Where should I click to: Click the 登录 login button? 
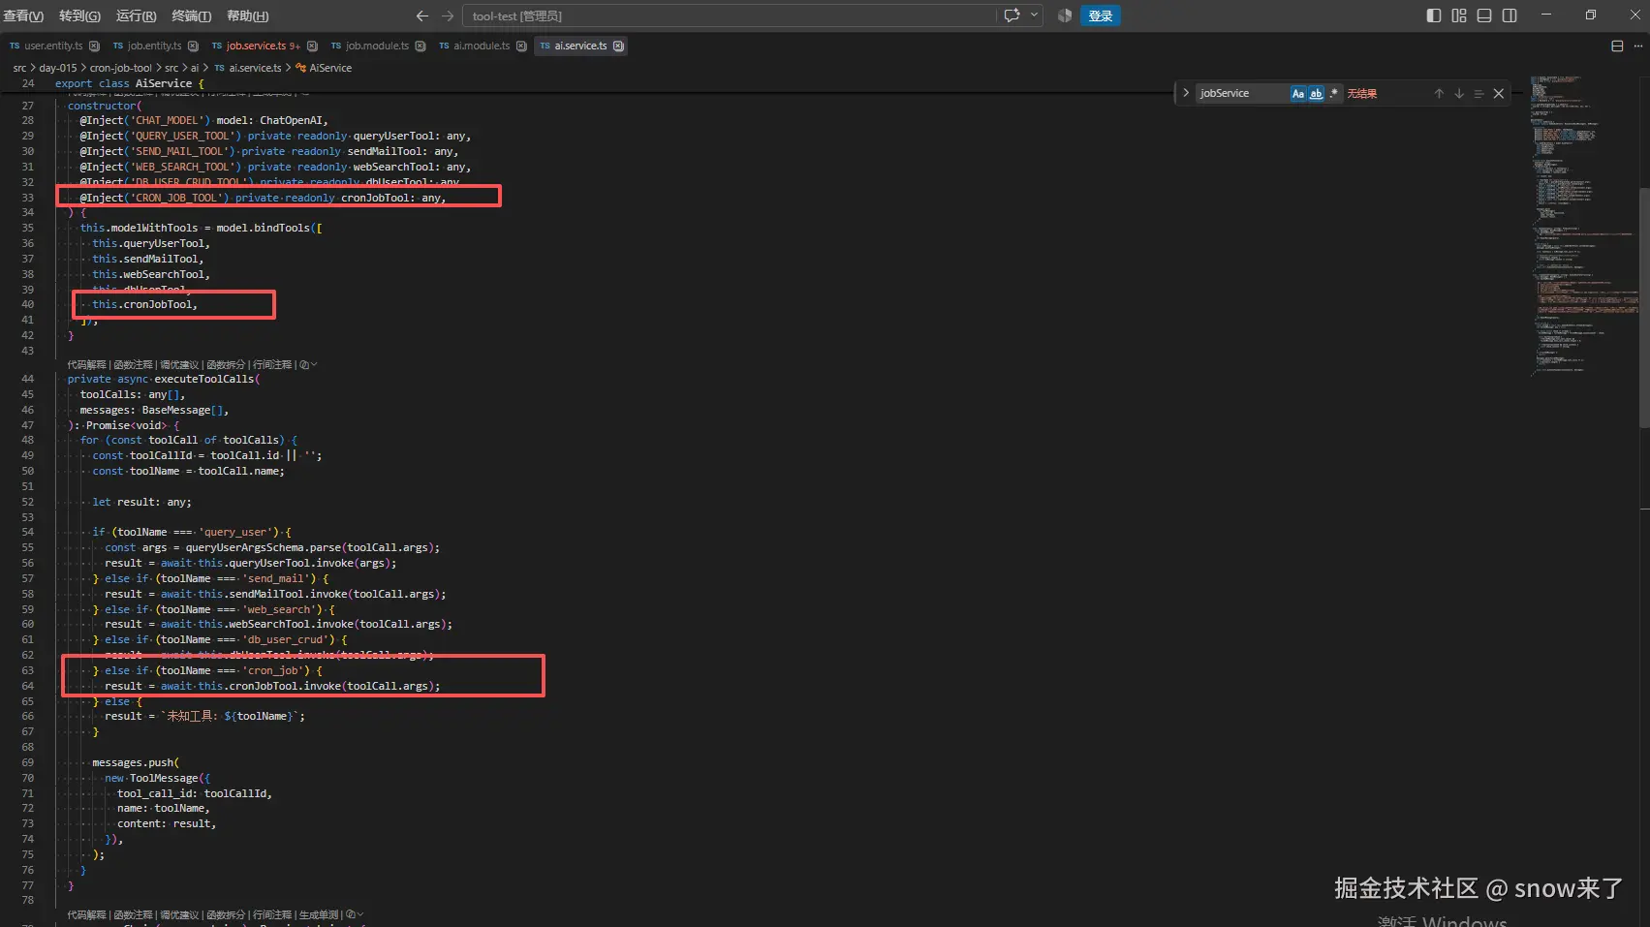pyautogui.click(x=1100, y=15)
